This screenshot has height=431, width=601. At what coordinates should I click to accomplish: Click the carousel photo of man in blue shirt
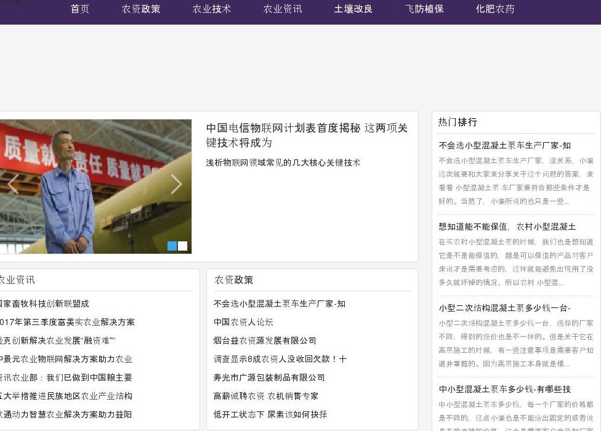[95, 187]
